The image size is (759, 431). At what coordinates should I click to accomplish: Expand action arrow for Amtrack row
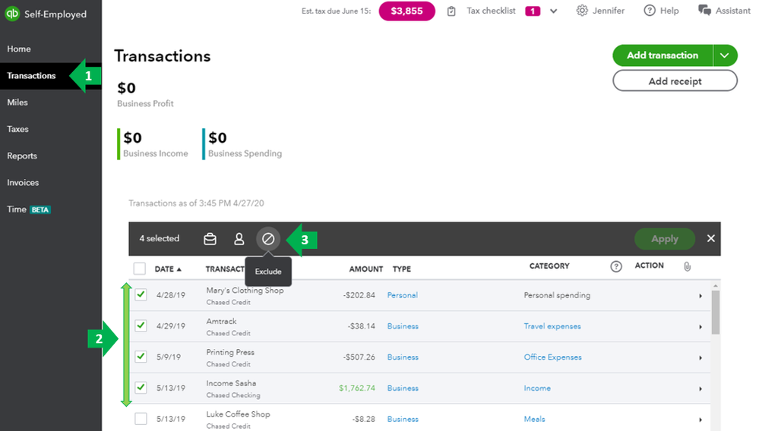tap(700, 326)
